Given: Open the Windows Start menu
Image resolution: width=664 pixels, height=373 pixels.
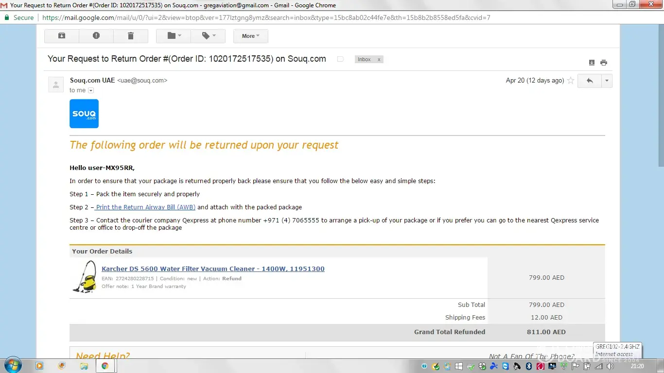Looking at the screenshot, I should pos(12,365).
